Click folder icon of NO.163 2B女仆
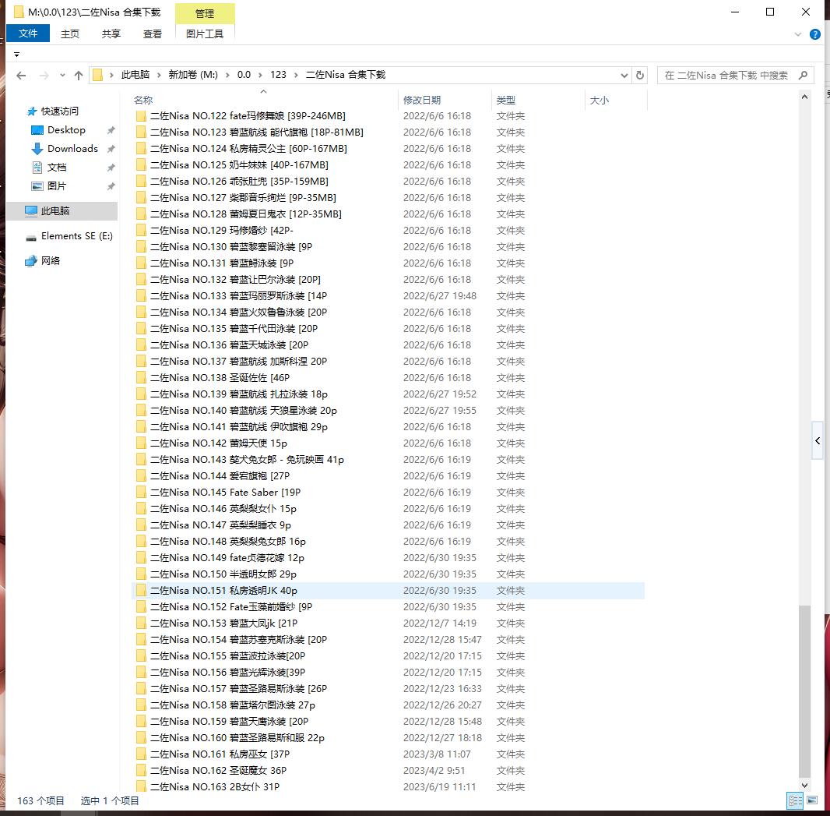 [x=142, y=787]
